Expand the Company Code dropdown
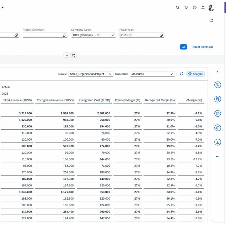This screenshot has height=226, width=226. tap(113, 35)
